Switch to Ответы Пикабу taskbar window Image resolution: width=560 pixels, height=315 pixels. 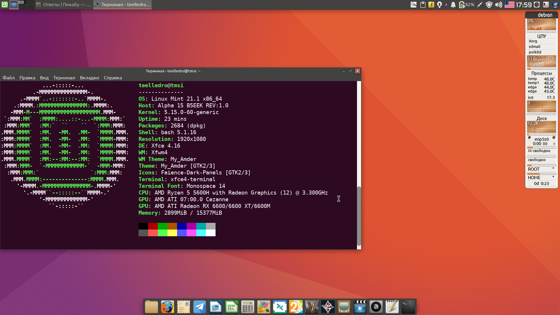(x=64, y=5)
